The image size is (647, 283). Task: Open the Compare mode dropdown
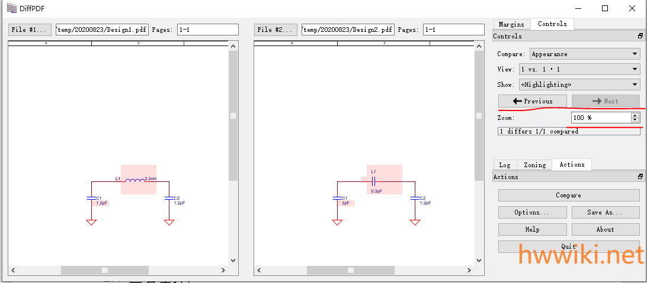(x=585, y=54)
